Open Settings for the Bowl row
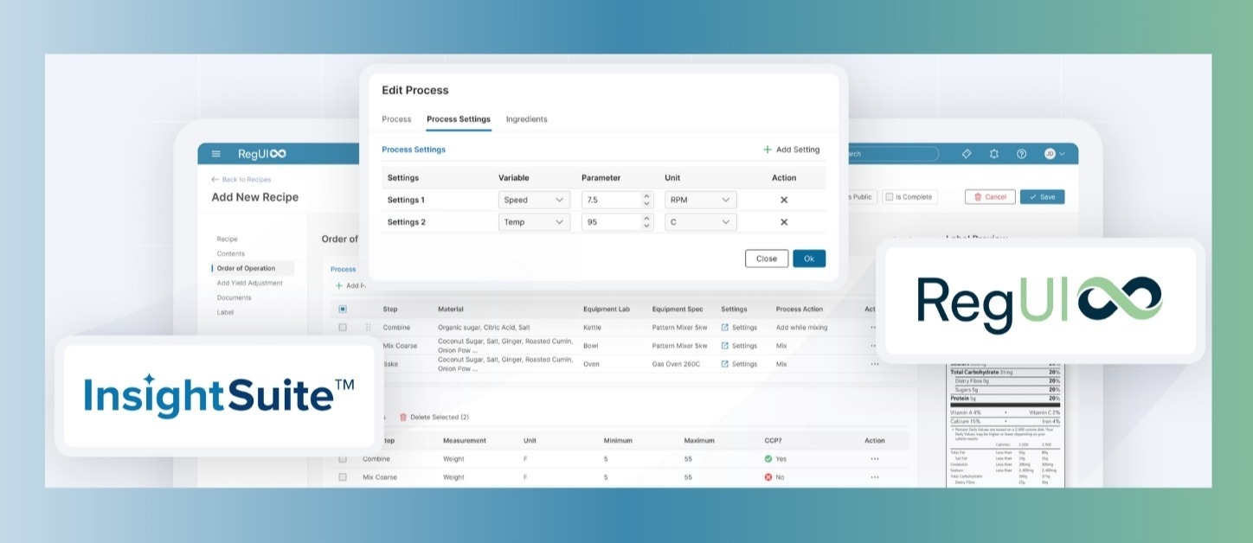1253x543 pixels. tap(739, 346)
